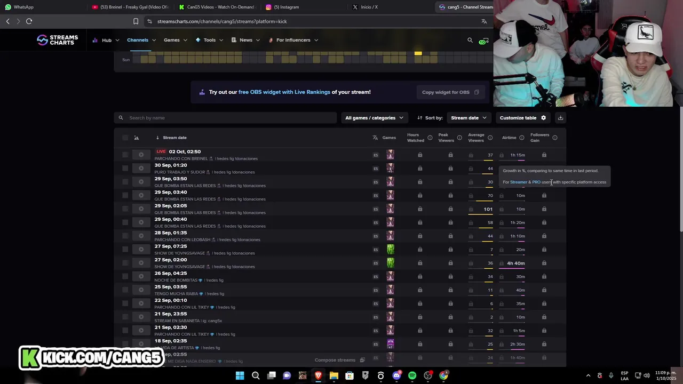The image size is (683, 384).
Task: Tick the select-all checkbox in the table header
Action: pyautogui.click(x=125, y=138)
